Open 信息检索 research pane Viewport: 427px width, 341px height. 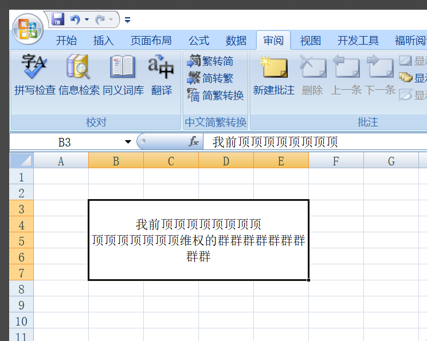(79, 75)
